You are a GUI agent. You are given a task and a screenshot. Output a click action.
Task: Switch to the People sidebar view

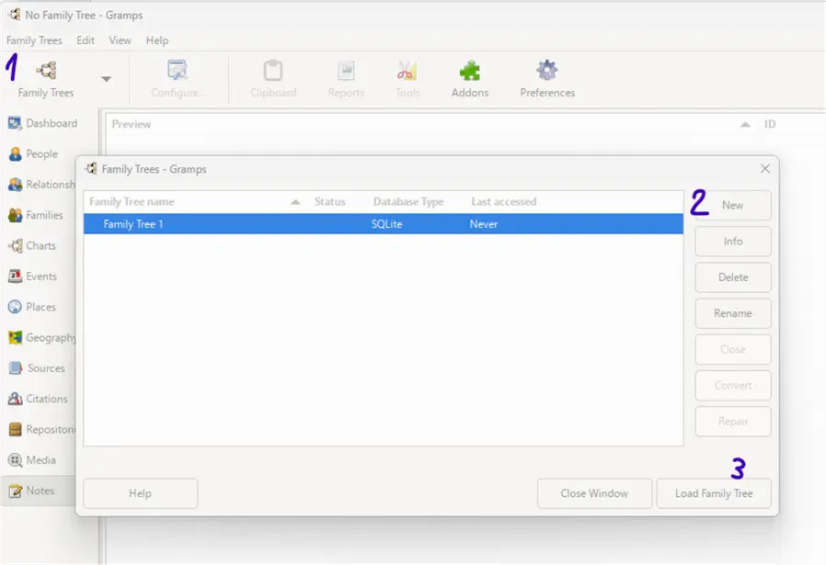[34, 153]
